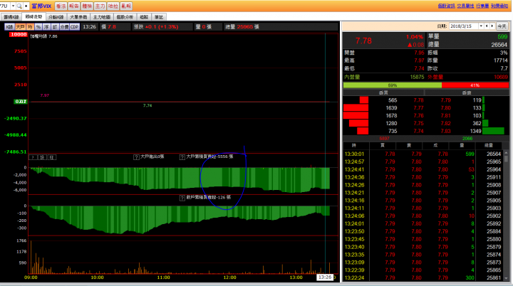Switch to the 總覽 tab
This screenshot has height=286, width=513.
tap(144, 17)
